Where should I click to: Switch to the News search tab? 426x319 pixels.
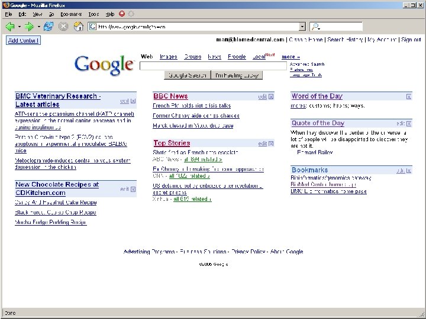pyautogui.click(x=214, y=57)
